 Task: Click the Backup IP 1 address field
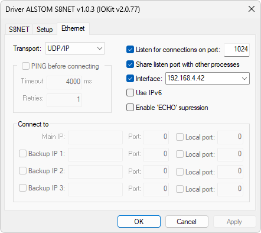(96, 154)
